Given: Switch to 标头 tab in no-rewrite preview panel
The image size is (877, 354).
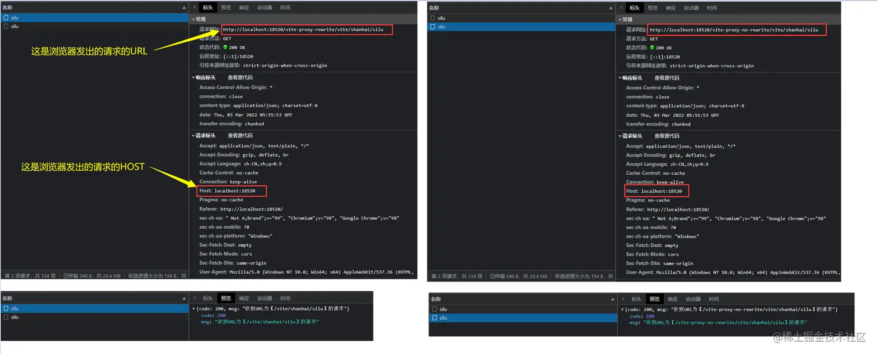Looking at the screenshot, I should (x=636, y=299).
